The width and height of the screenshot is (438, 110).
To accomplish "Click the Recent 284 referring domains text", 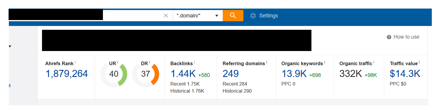I will (x=235, y=84).
